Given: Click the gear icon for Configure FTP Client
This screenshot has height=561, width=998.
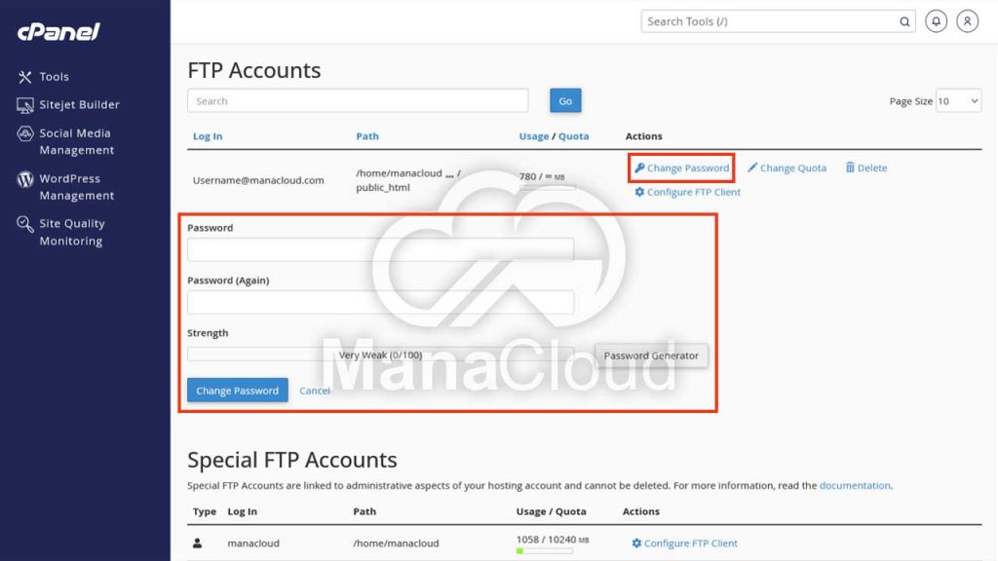Looking at the screenshot, I should 638,191.
